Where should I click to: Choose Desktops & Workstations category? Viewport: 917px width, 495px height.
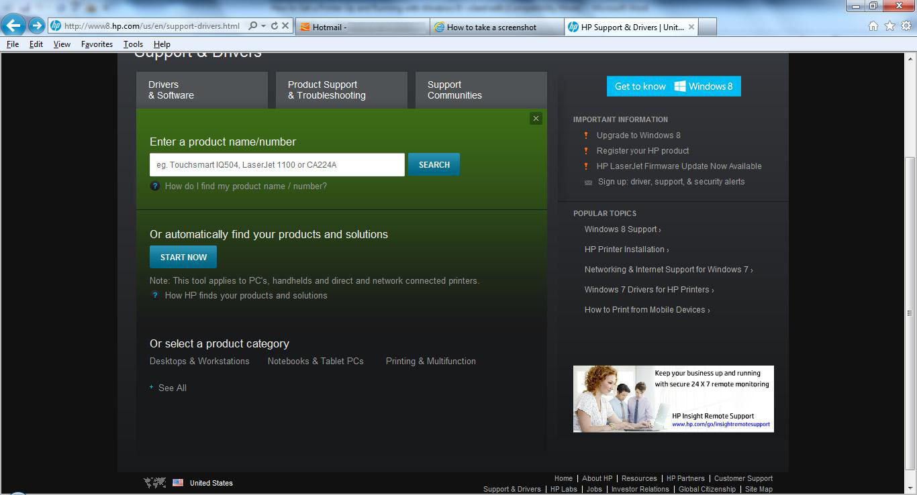click(x=199, y=361)
